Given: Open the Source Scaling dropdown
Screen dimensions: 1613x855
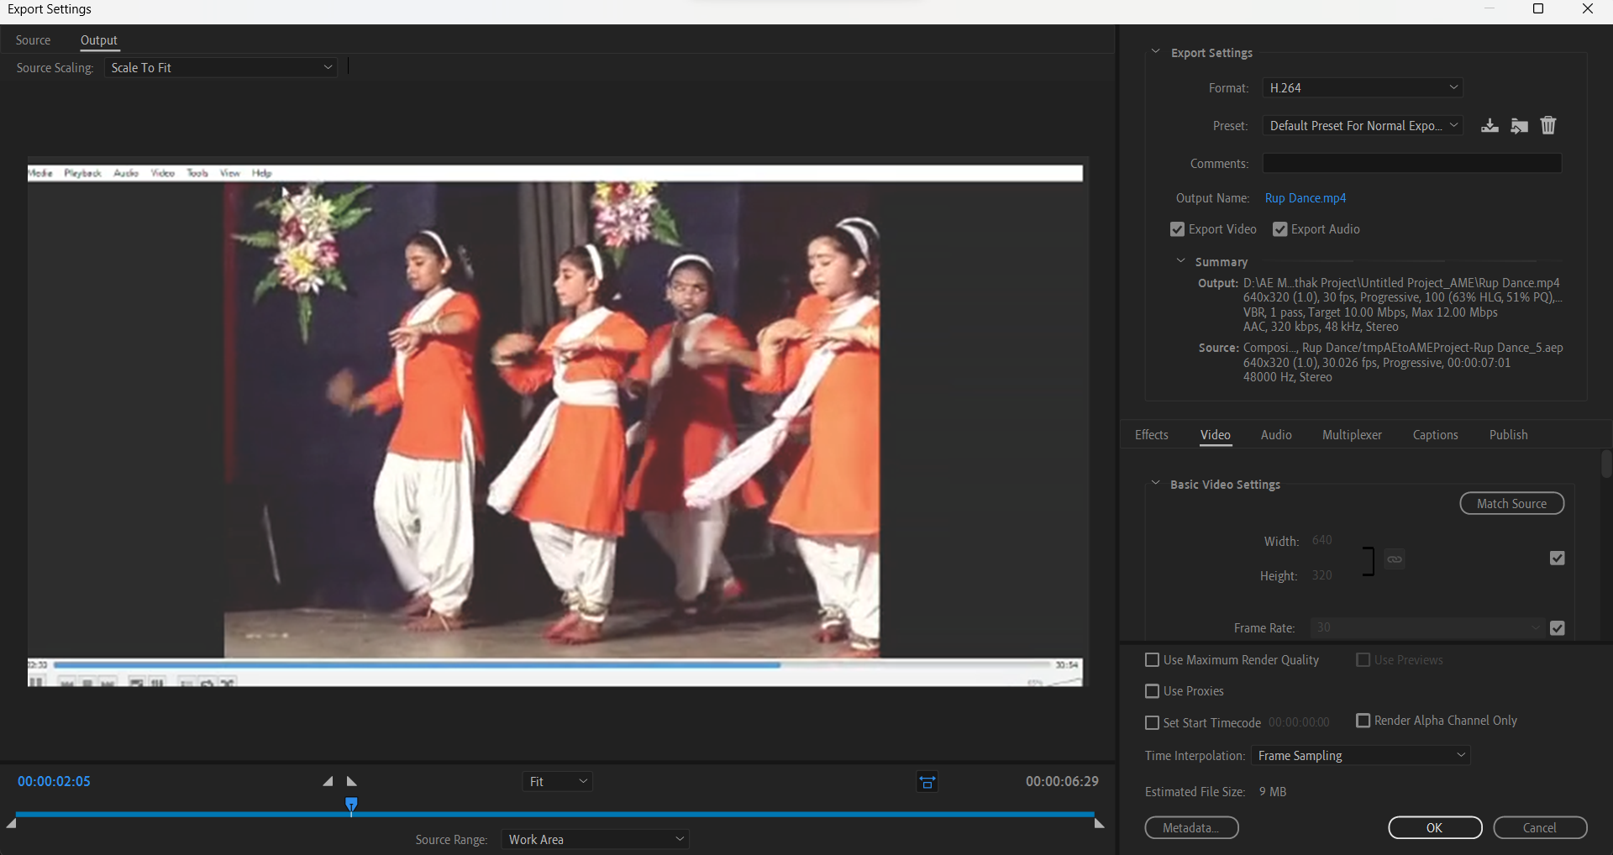Looking at the screenshot, I should pyautogui.click(x=221, y=67).
